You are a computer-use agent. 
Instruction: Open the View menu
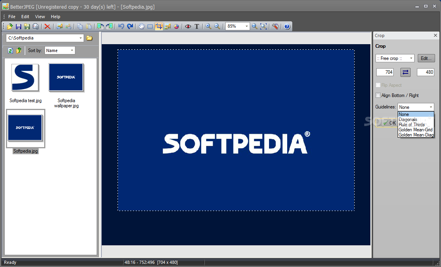click(x=40, y=17)
